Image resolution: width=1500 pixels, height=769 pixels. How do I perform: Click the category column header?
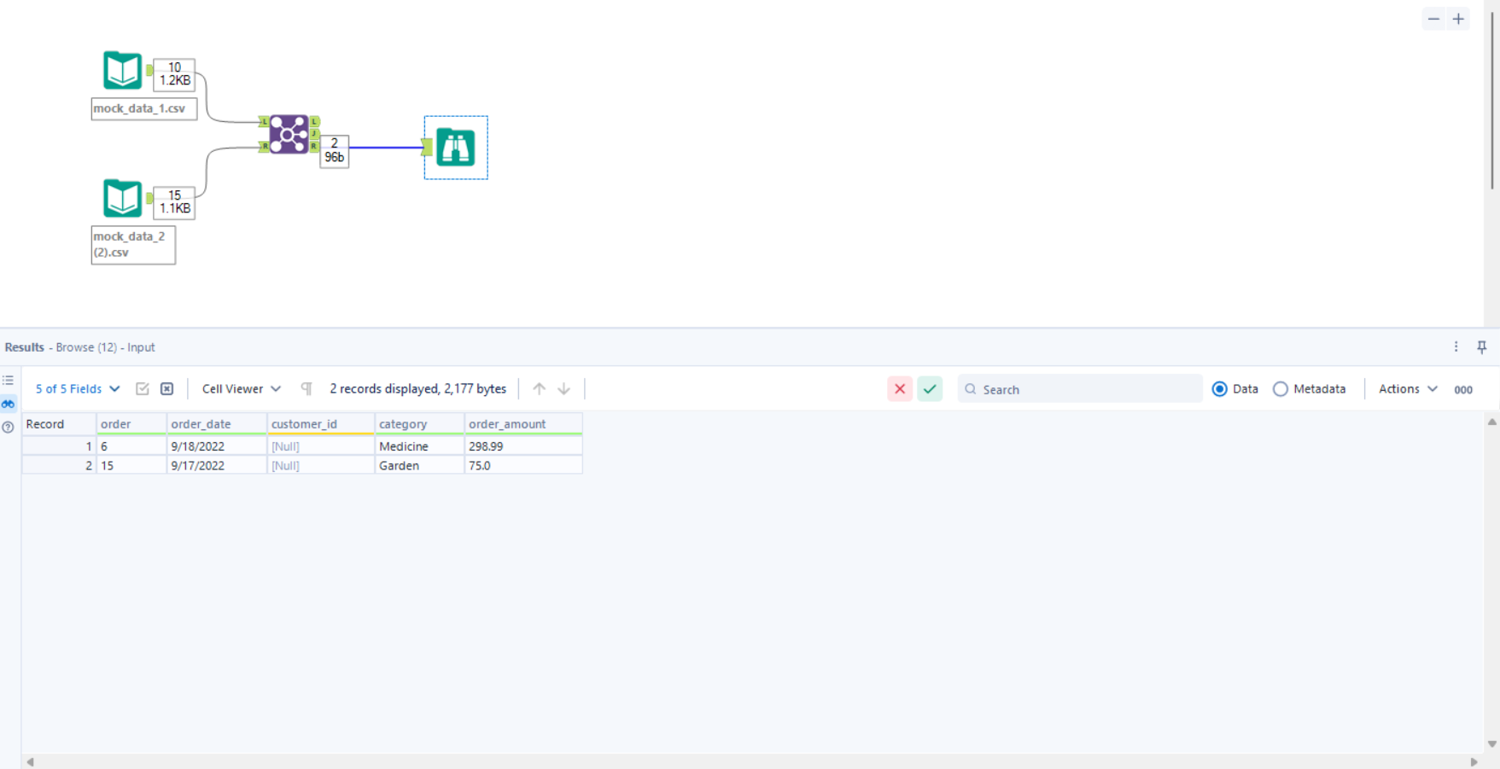click(x=420, y=424)
